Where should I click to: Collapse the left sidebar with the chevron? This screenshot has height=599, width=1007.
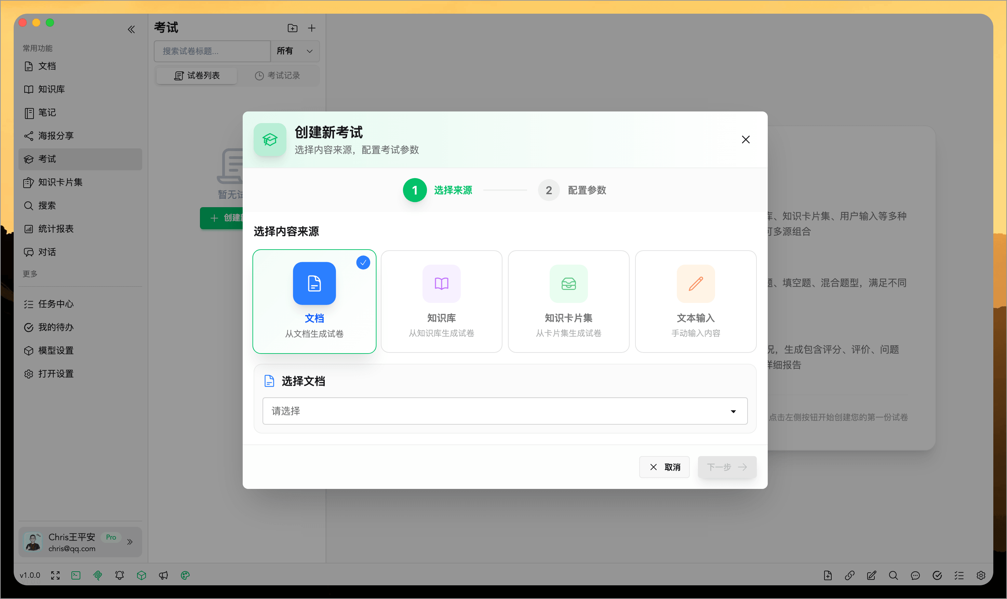click(132, 29)
